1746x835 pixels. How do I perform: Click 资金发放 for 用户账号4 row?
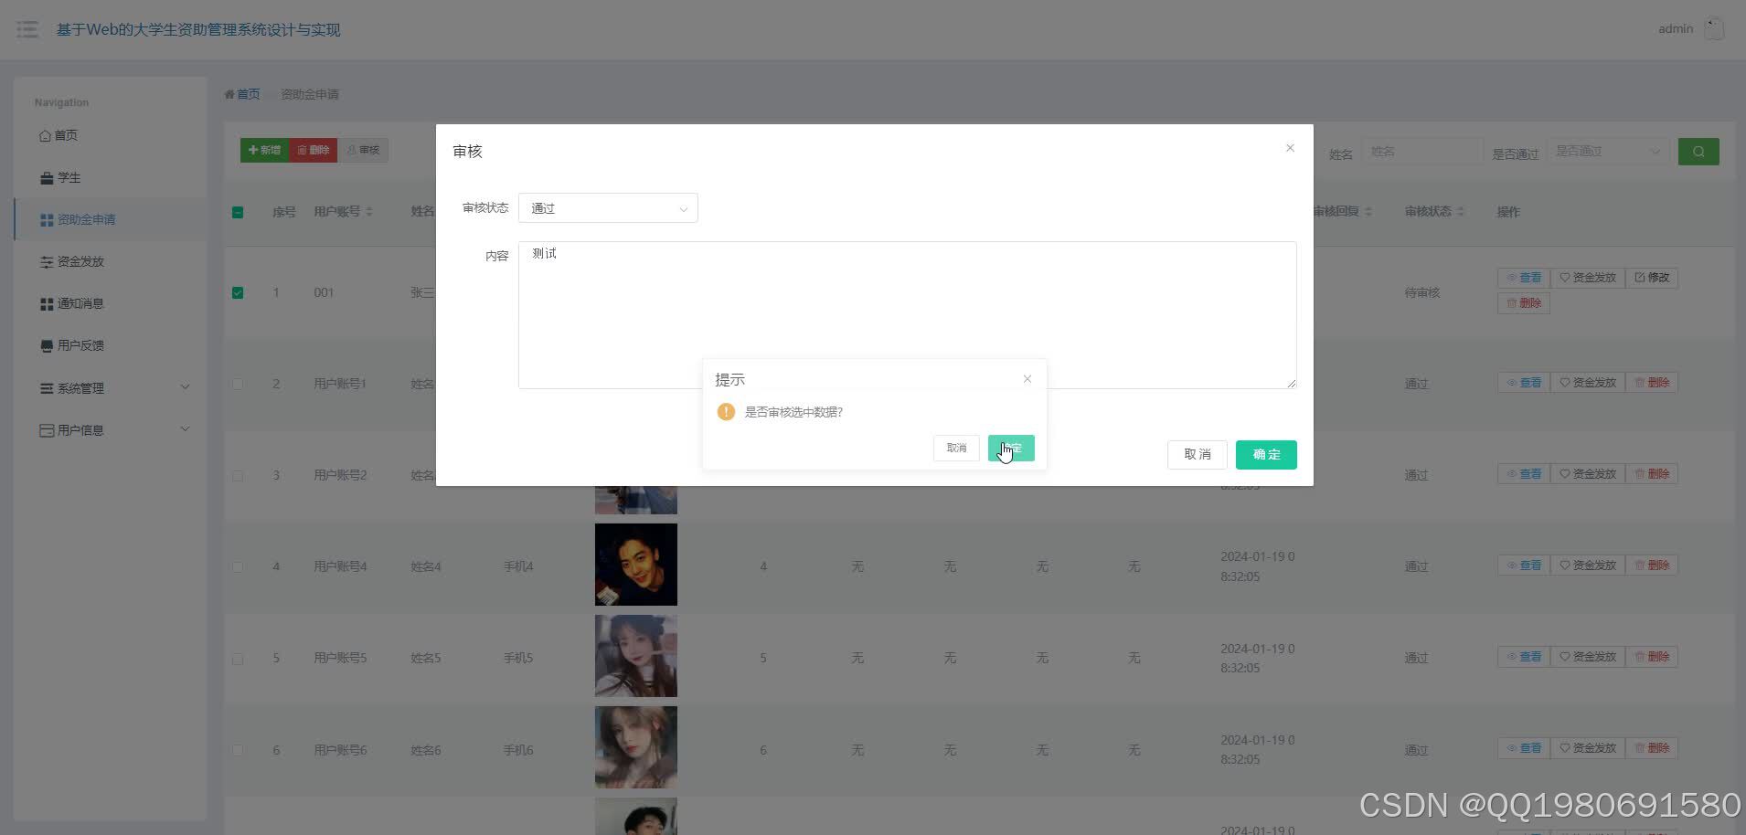(1588, 565)
